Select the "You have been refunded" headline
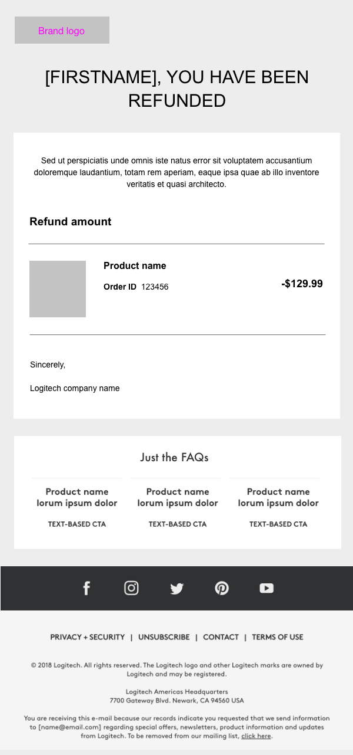The height and width of the screenshot is (755, 353). click(176, 88)
